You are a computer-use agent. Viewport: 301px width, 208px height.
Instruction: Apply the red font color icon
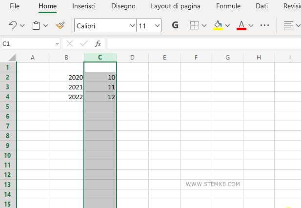pos(241,25)
